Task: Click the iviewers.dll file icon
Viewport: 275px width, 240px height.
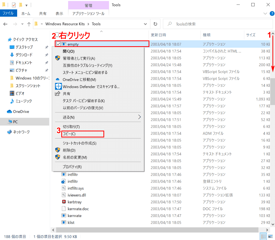Action: pos(64,195)
